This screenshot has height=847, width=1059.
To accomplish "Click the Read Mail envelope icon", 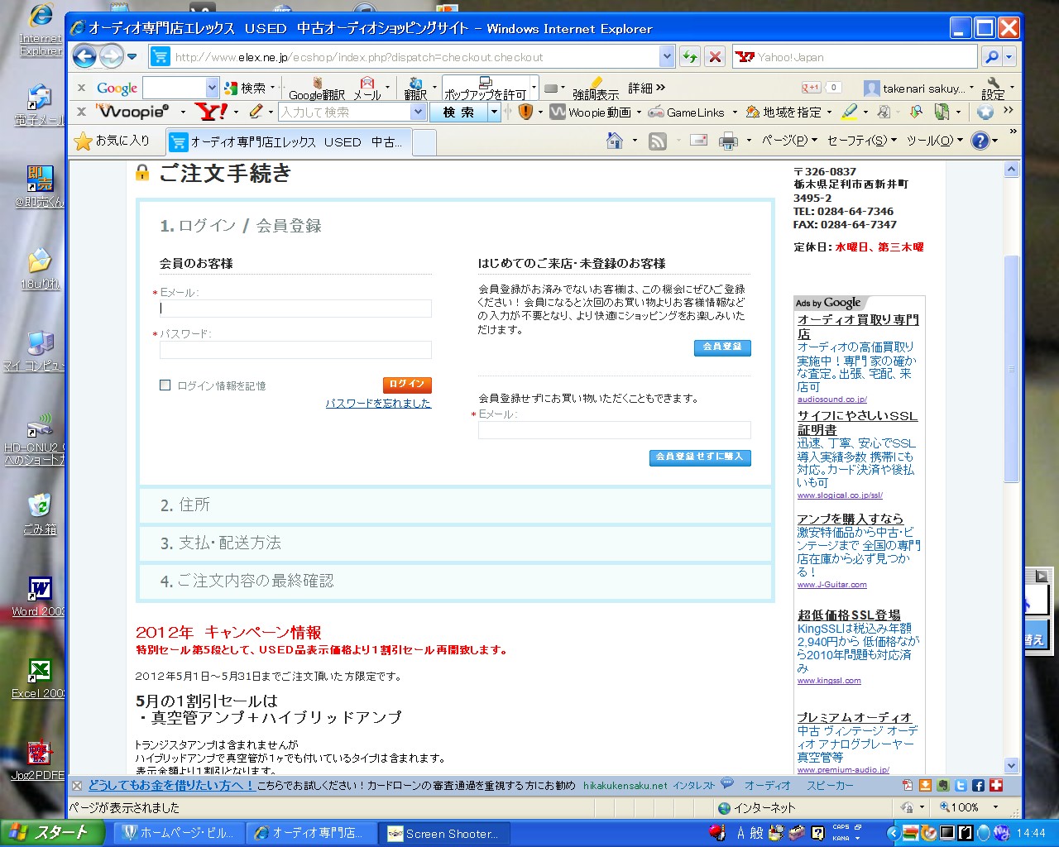I will 698,141.
